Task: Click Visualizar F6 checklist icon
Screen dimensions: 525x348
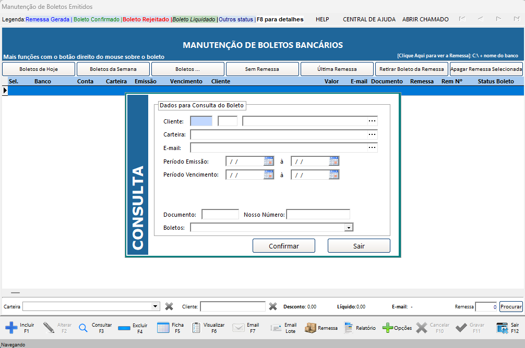Action: (196, 328)
